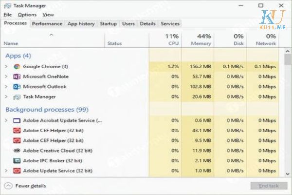
Task: Click the Google Chrome app icon
Action: 17,67
